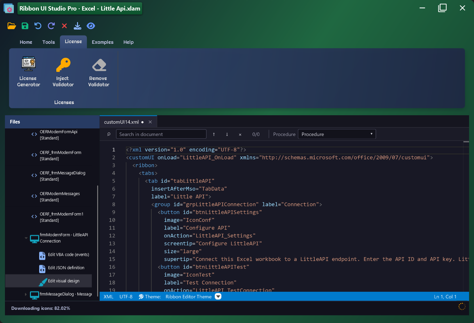The height and width of the screenshot is (323, 474).
Task: Click the Search in document field
Action: (x=161, y=134)
